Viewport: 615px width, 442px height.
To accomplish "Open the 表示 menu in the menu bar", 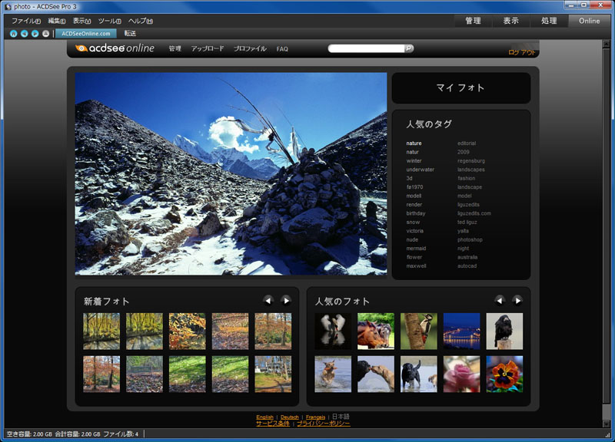I will coord(81,21).
